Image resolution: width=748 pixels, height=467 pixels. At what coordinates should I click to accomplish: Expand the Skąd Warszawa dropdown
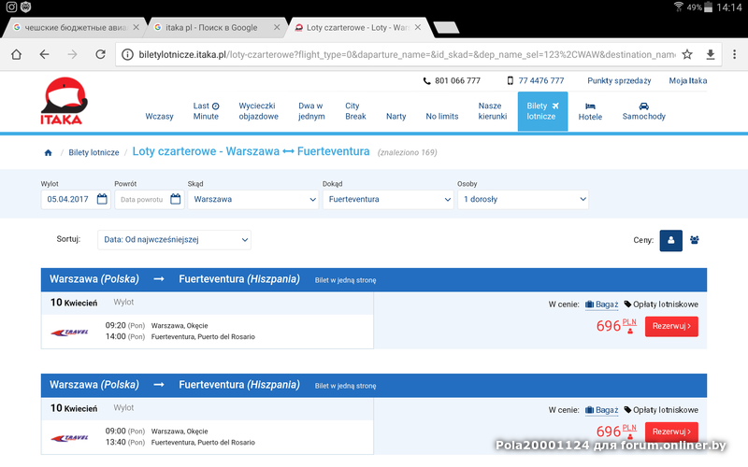click(252, 199)
